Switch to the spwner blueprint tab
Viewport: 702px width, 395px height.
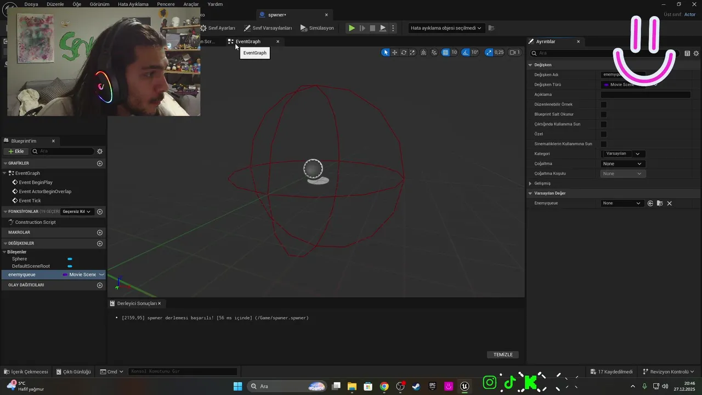pos(277,15)
